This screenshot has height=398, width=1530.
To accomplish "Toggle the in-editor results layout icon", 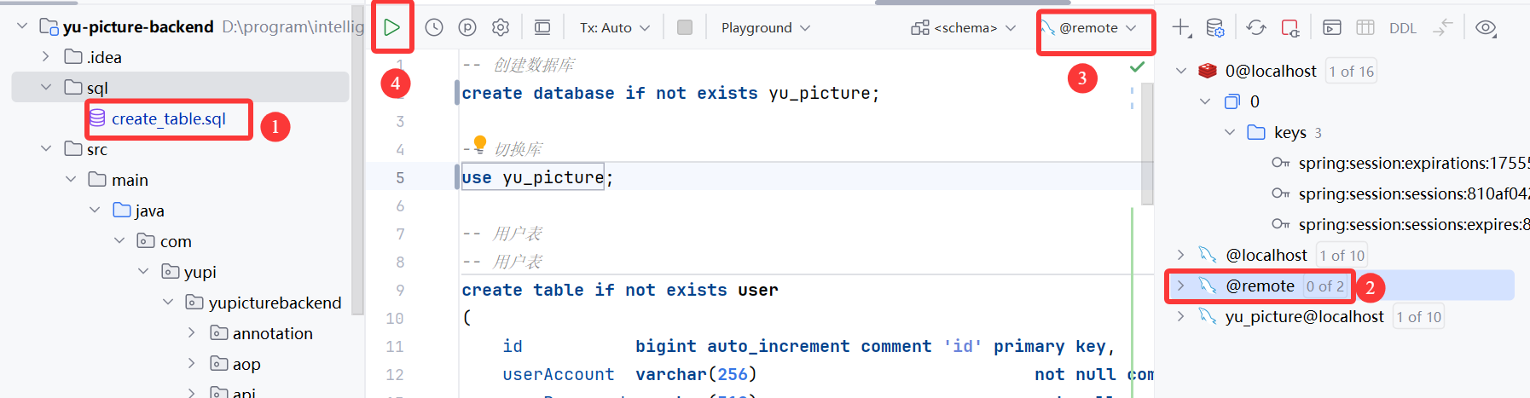I will [x=542, y=27].
